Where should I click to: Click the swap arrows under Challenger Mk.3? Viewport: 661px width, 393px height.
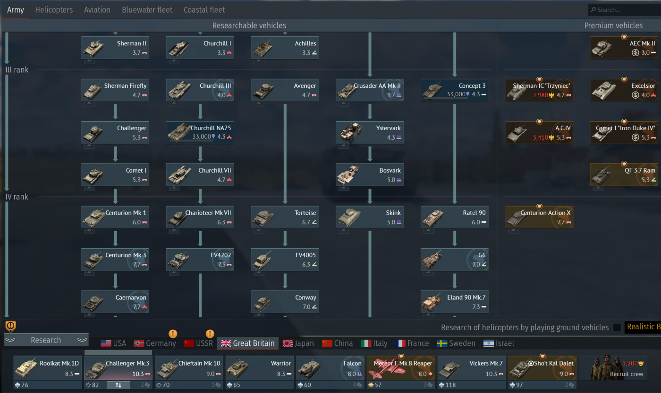(x=119, y=385)
